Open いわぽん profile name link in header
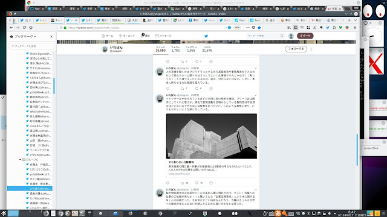Screen dimensions: 387x217 click(116, 47)
